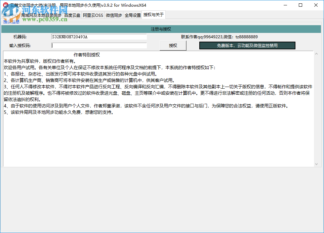
Task: Click the scrollbar up arrow of license text
Action: (316, 54)
